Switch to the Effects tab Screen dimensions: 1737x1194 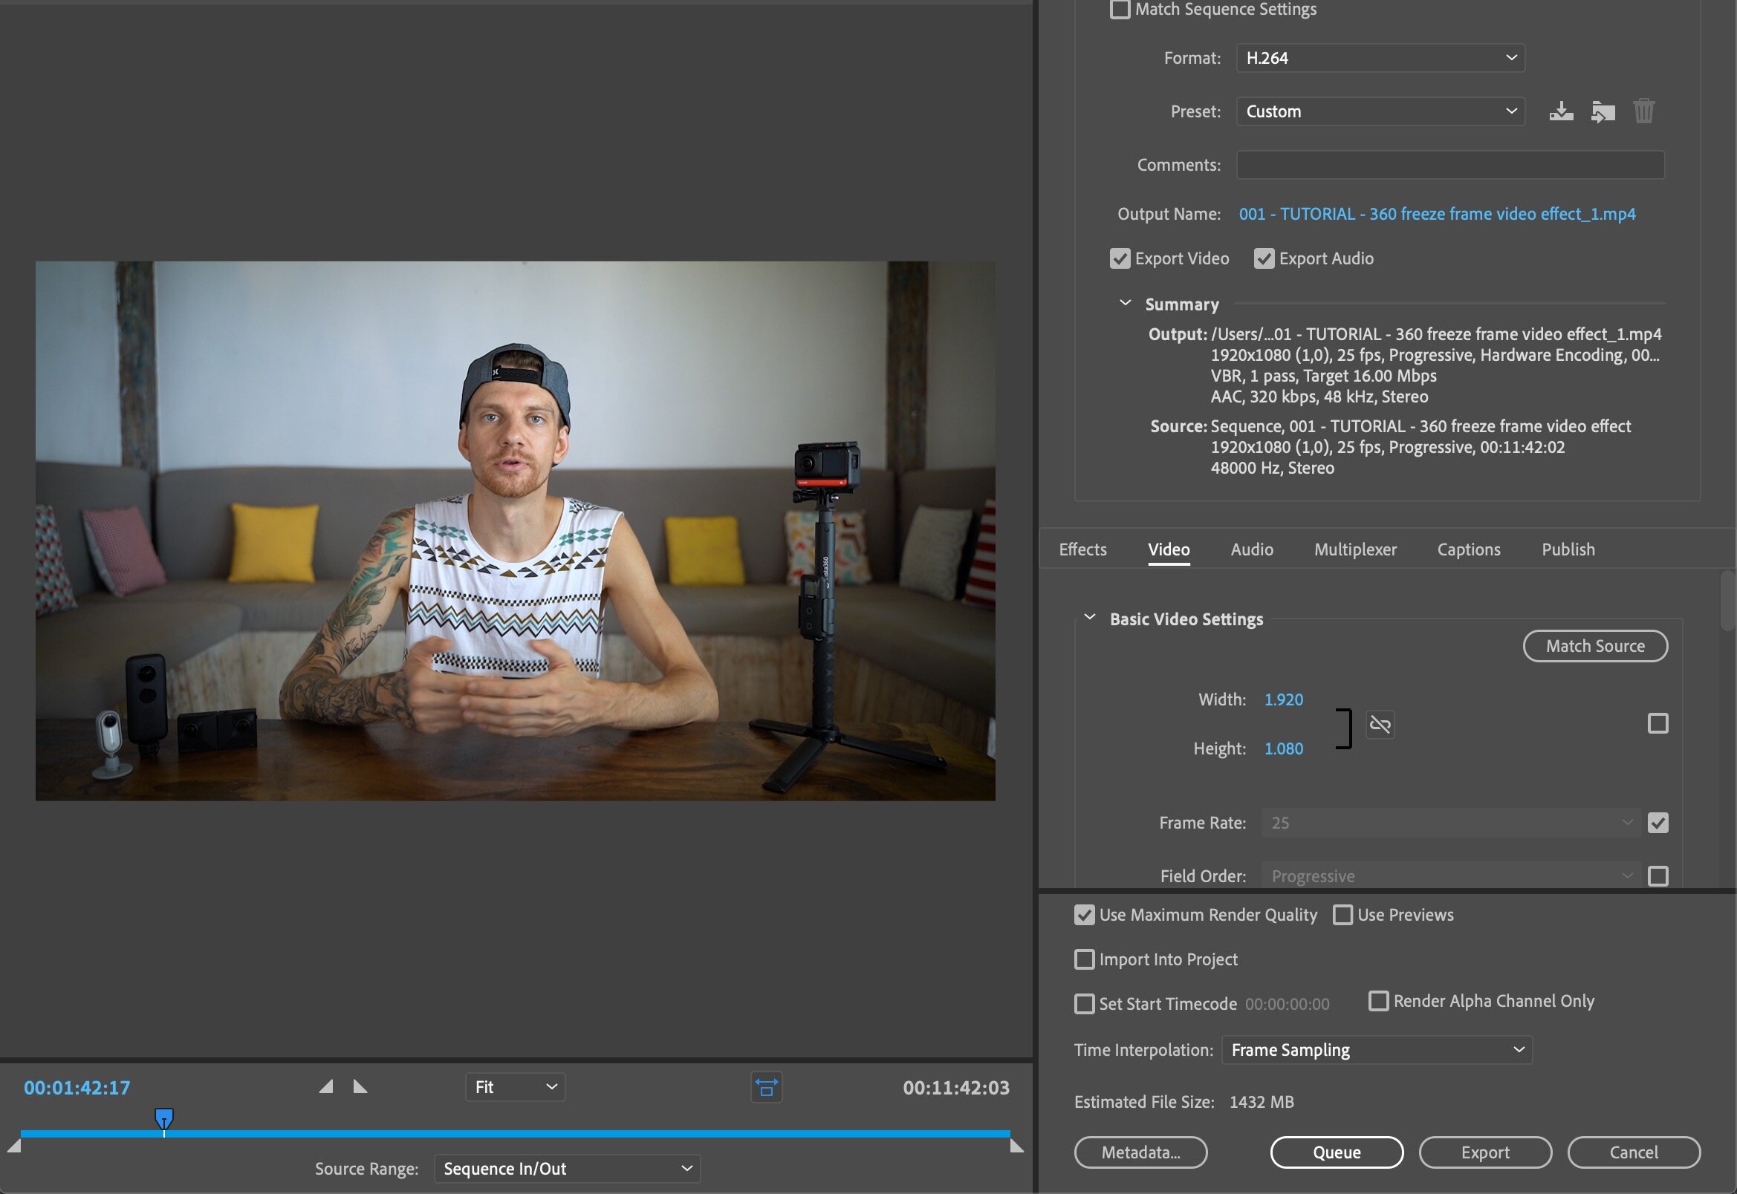(1084, 549)
